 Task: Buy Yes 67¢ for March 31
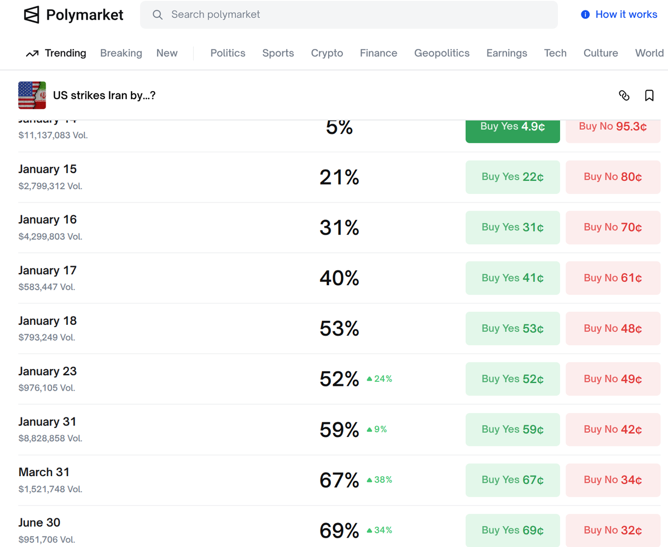pos(512,480)
